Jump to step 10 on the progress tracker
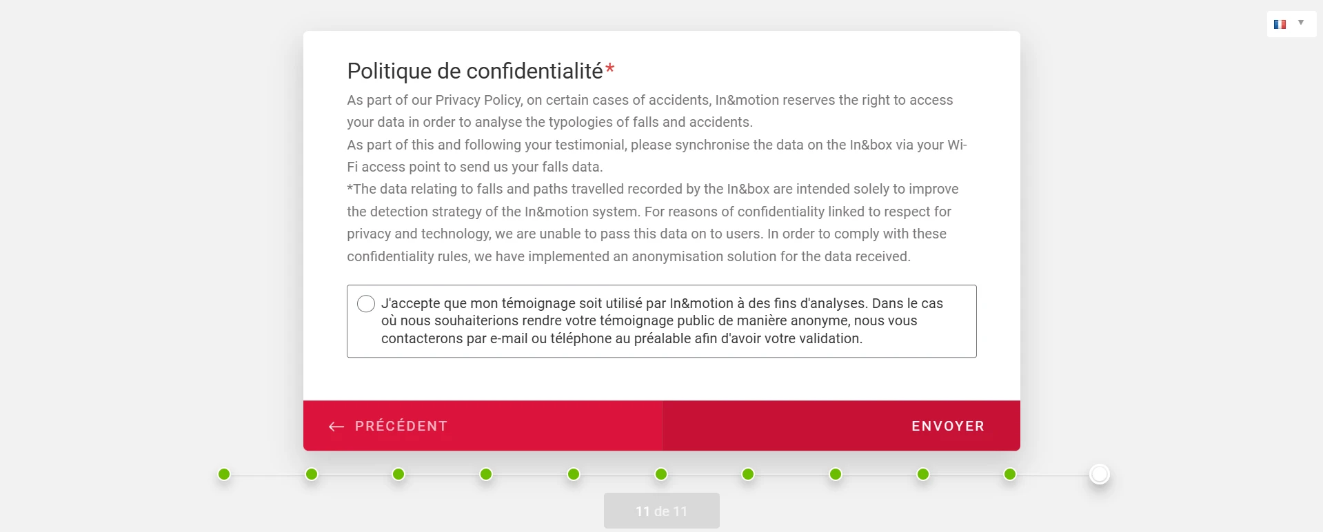Image resolution: width=1323 pixels, height=532 pixels. (1010, 474)
